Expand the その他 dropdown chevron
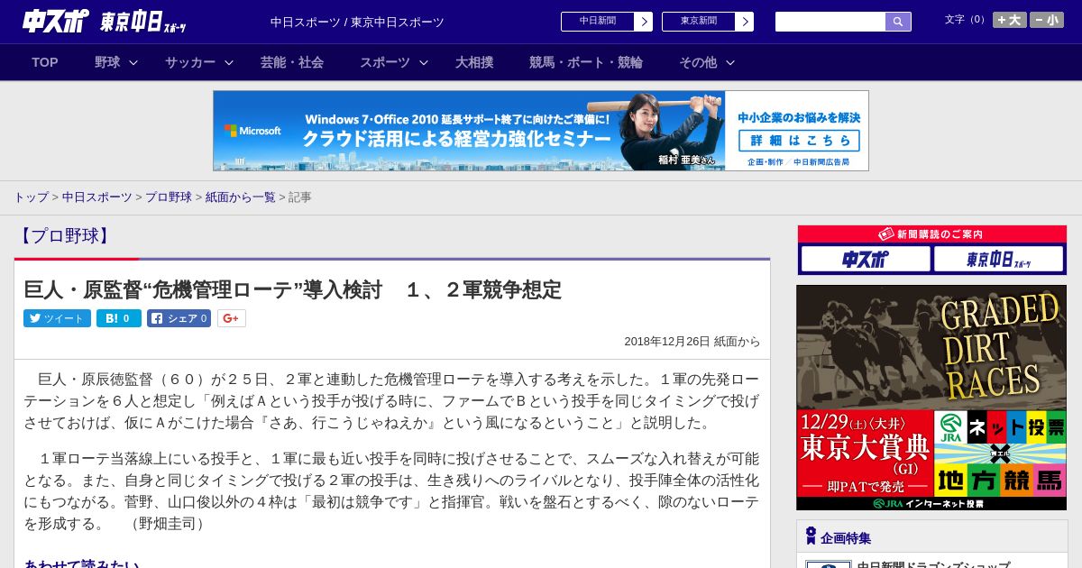The height and width of the screenshot is (568, 1082). pos(730,62)
